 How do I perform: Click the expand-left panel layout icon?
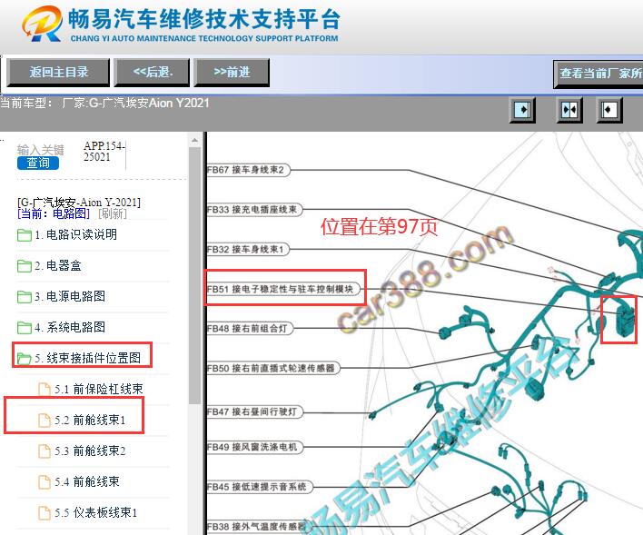(x=522, y=110)
